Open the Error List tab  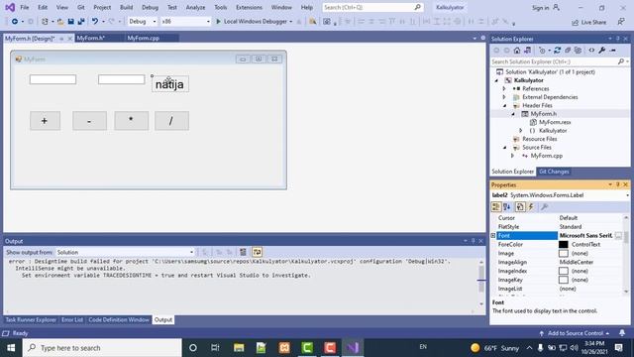pyautogui.click(x=72, y=320)
